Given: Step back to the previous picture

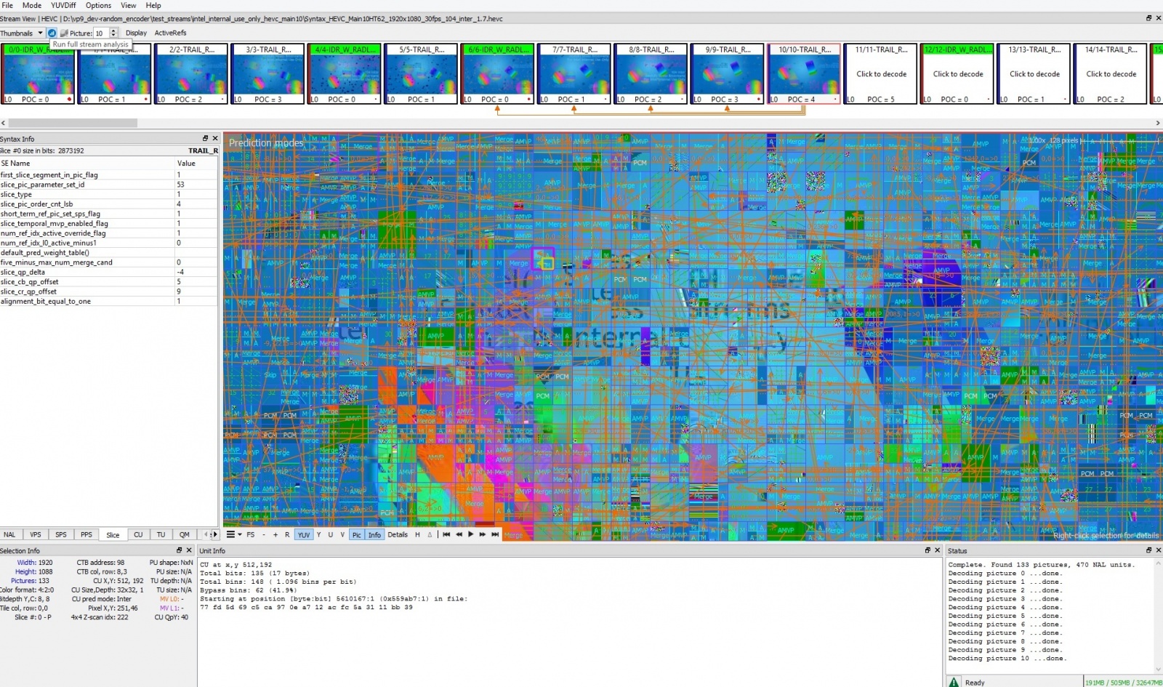Looking at the screenshot, I should click(x=459, y=534).
